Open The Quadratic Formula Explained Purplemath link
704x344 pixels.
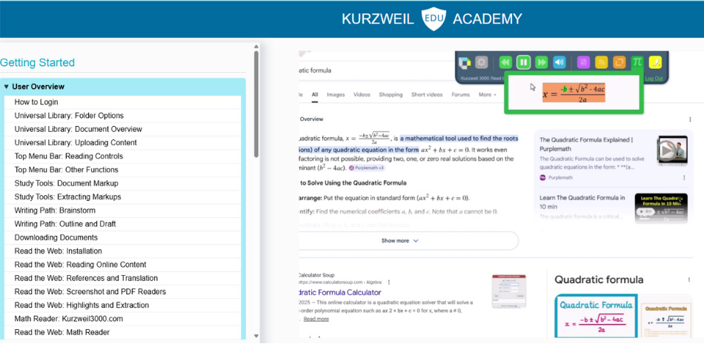pyautogui.click(x=586, y=144)
